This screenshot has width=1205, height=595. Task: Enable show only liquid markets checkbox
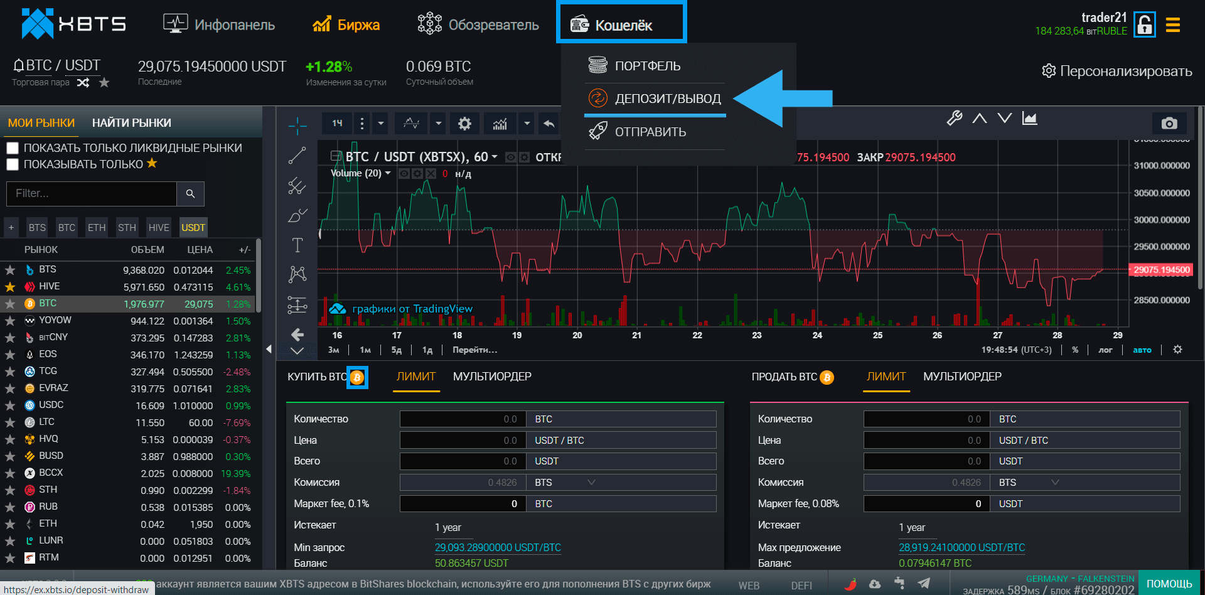pyautogui.click(x=13, y=148)
